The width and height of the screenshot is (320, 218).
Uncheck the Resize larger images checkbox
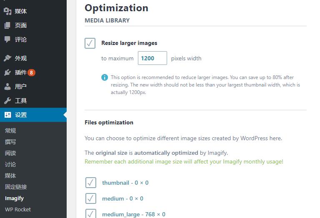[90, 43]
